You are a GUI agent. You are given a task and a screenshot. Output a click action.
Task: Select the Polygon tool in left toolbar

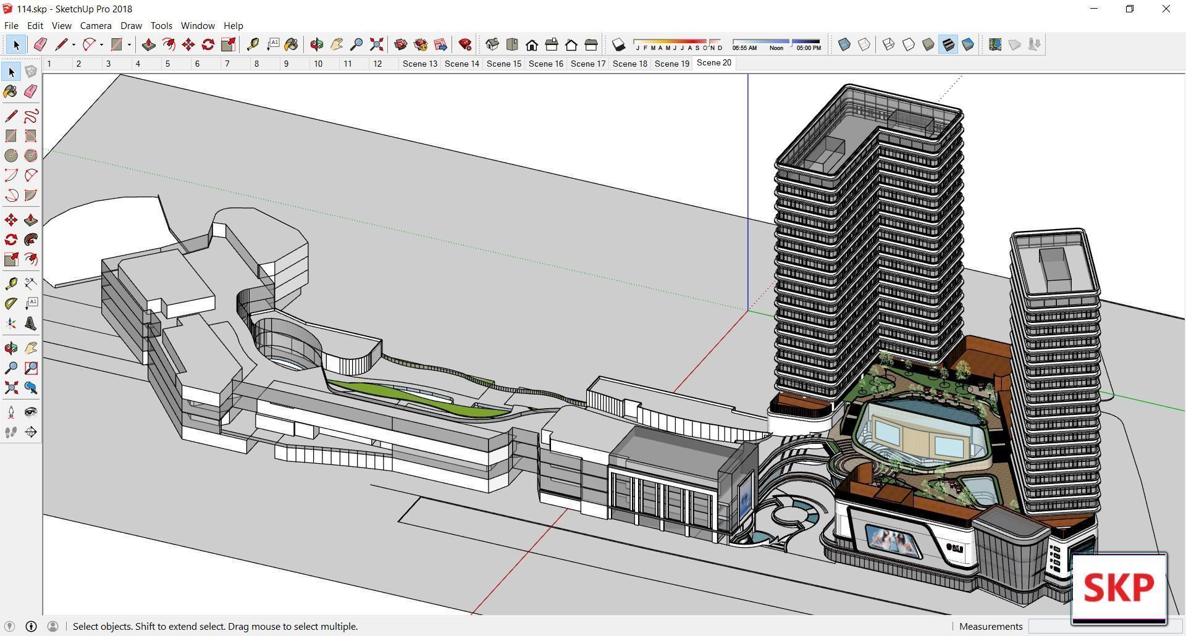click(30, 156)
